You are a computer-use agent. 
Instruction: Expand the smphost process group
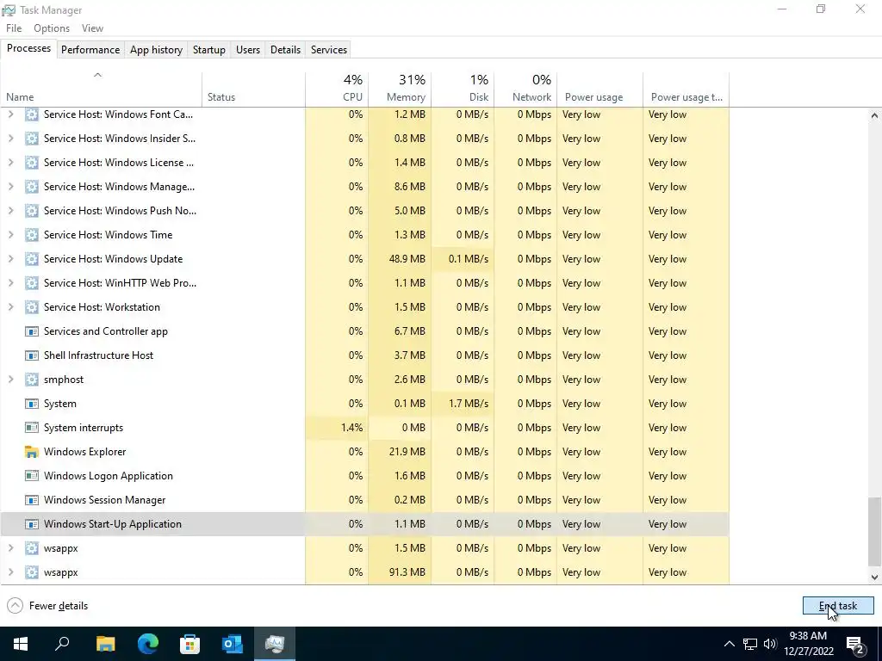[10, 380]
